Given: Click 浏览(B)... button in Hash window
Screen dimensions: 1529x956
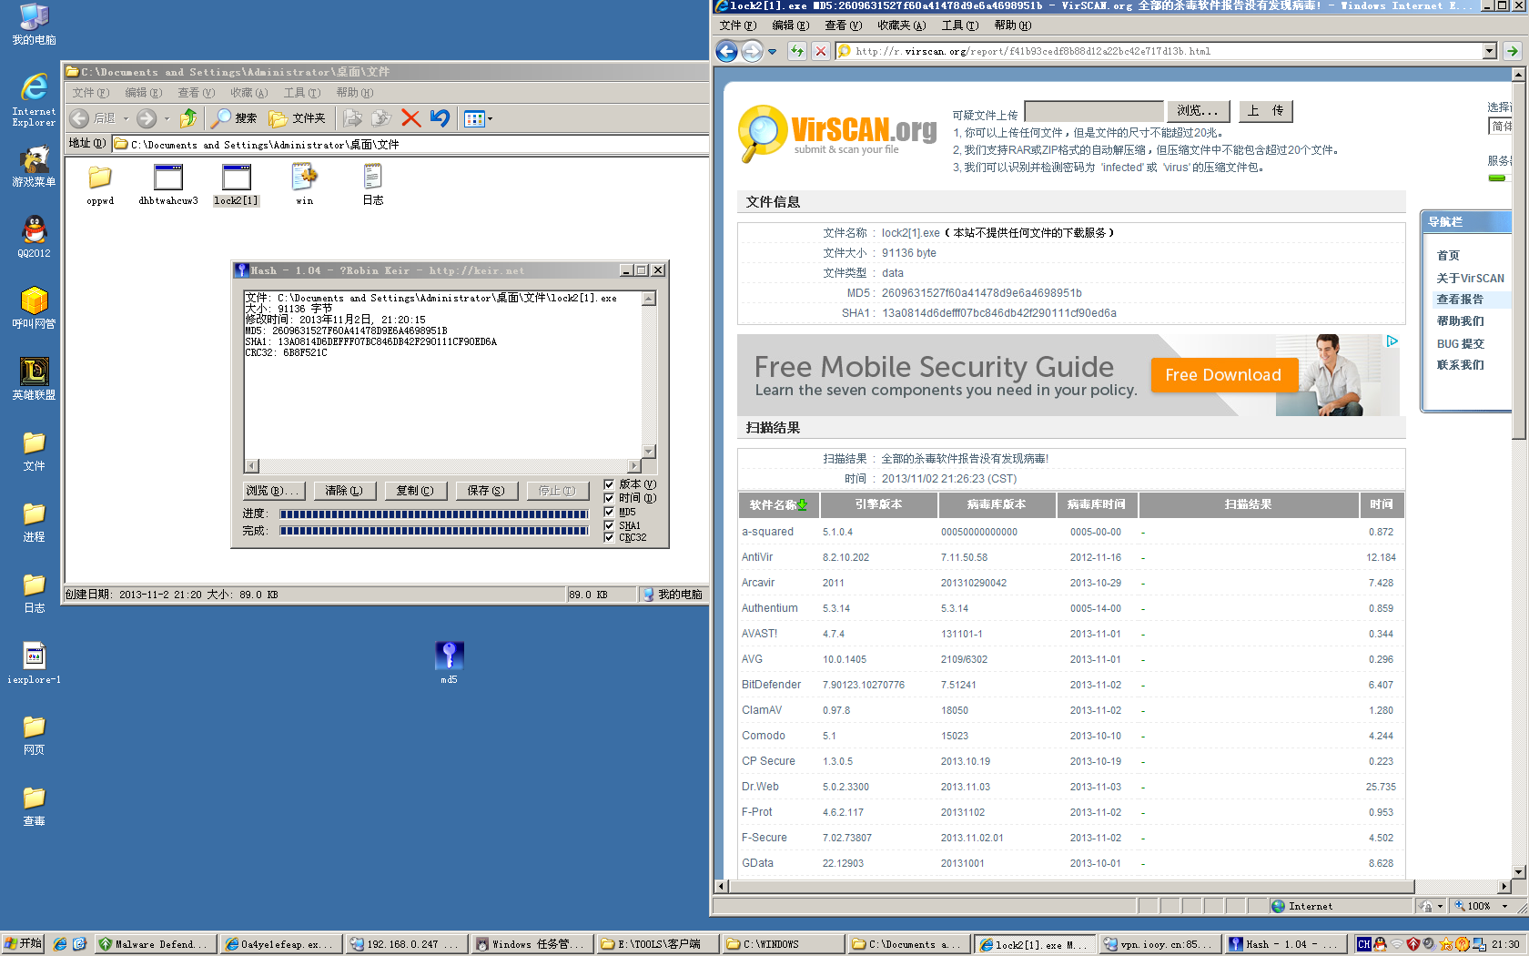Looking at the screenshot, I should coord(274,491).
